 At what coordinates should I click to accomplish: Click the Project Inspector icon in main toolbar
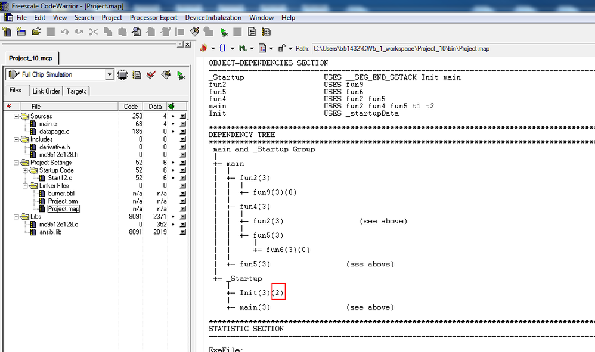252,32
